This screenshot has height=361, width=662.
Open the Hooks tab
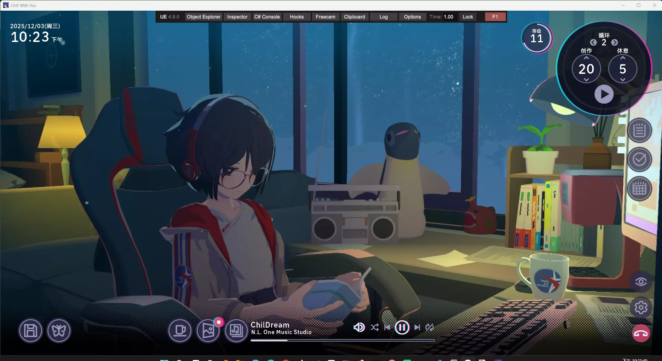297,17
